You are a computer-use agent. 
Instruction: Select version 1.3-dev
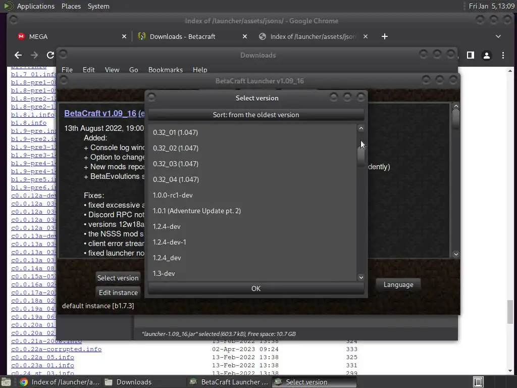point(252,273)
